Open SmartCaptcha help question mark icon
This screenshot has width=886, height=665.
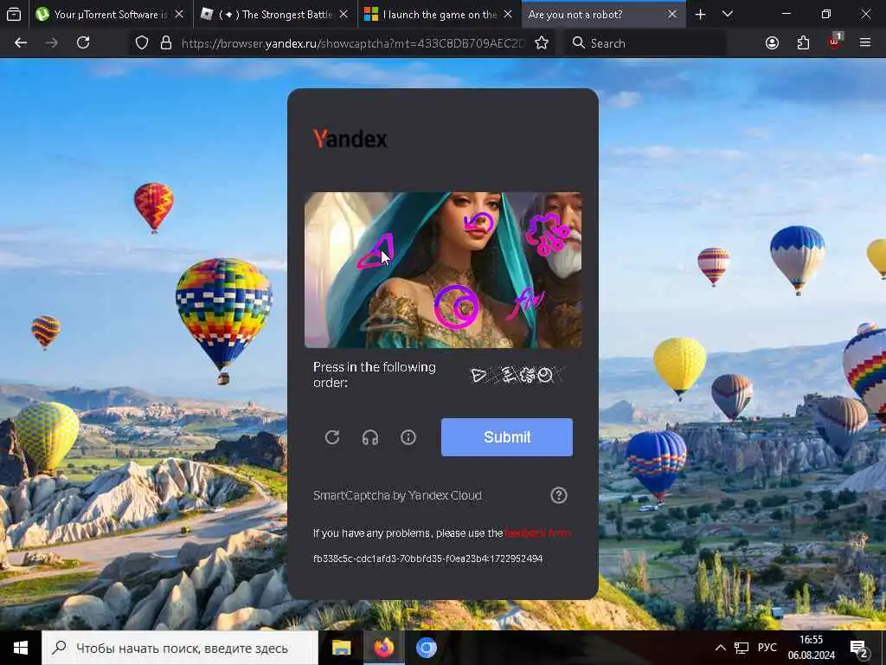pyautogui.click(x=559, y=495)
